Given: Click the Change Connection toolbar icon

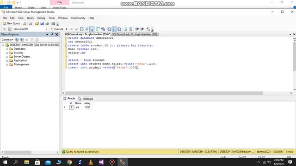Looking at the screenshot, I should point(10,29).
